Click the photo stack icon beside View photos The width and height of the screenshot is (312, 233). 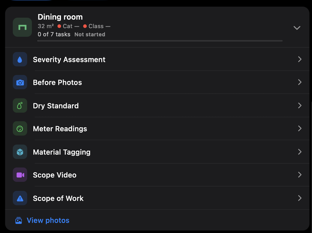(19, 221)
